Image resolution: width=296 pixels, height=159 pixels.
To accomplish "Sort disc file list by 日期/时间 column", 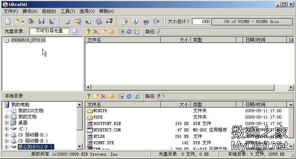I will (264, 40).
